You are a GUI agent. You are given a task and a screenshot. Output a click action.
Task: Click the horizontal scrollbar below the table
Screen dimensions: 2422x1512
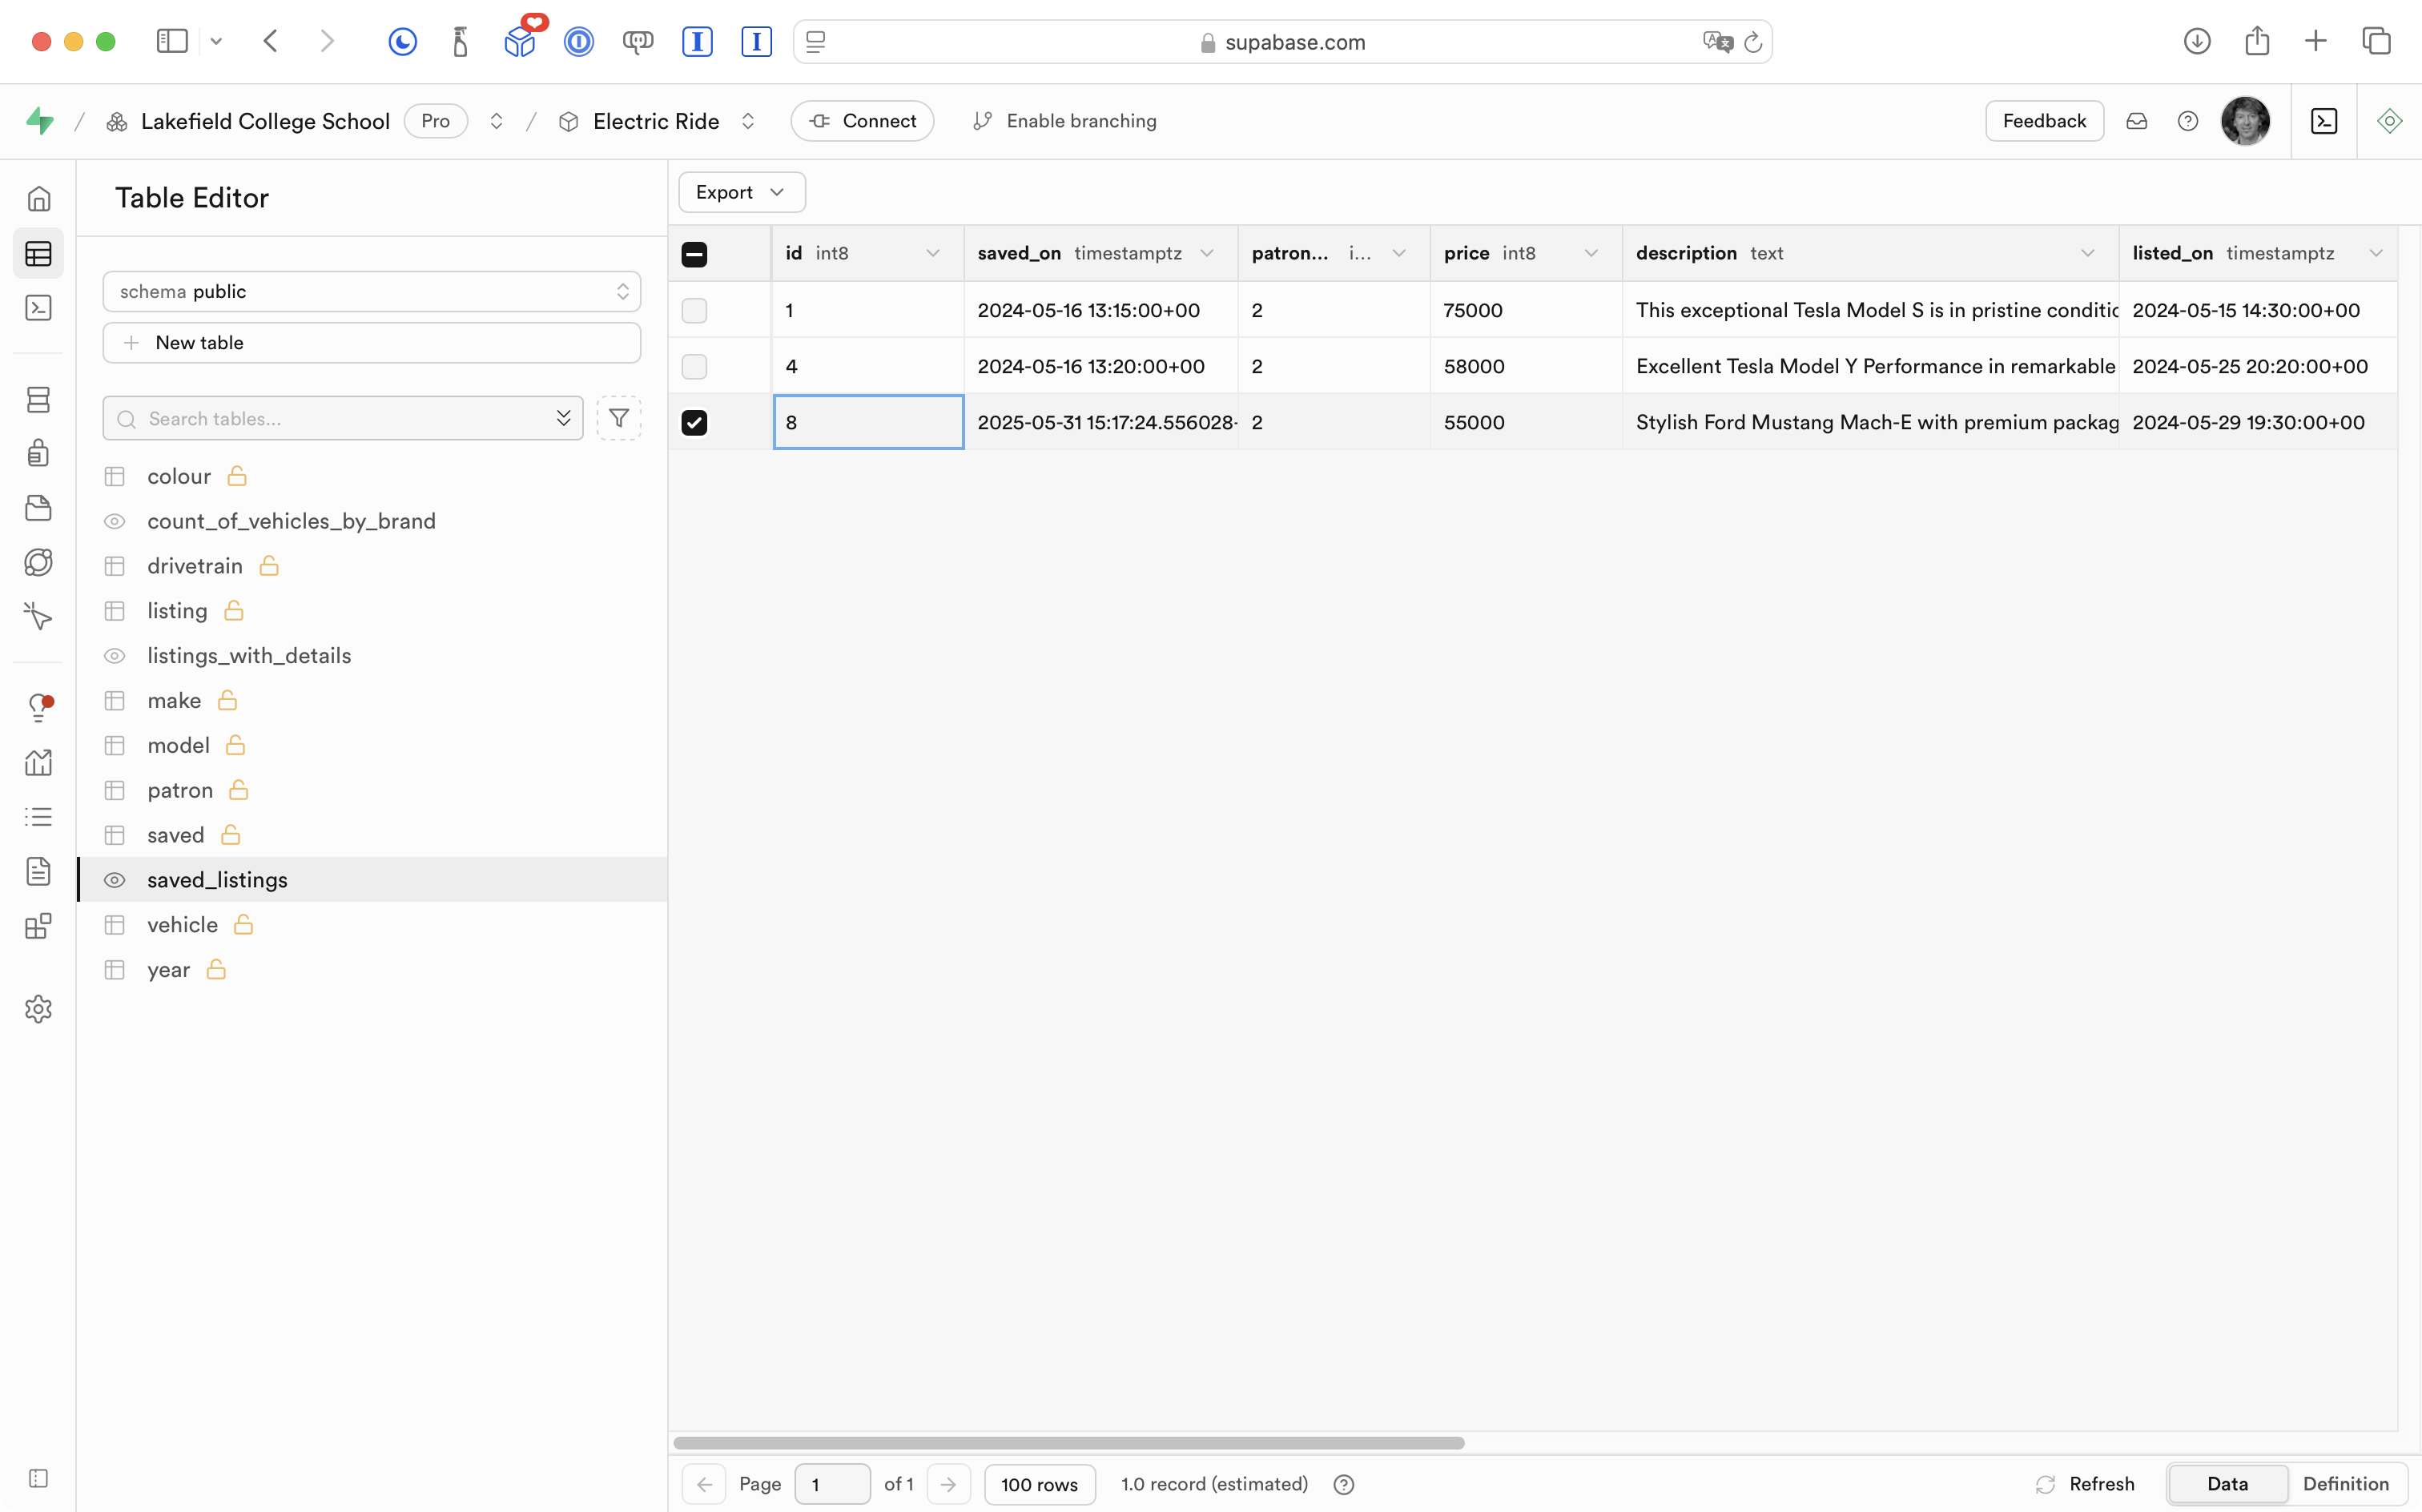(1068, 1443)
